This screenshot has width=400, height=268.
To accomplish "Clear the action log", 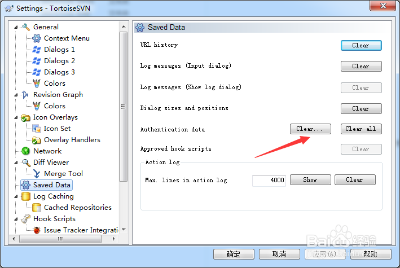I will [x=355, y=179].
